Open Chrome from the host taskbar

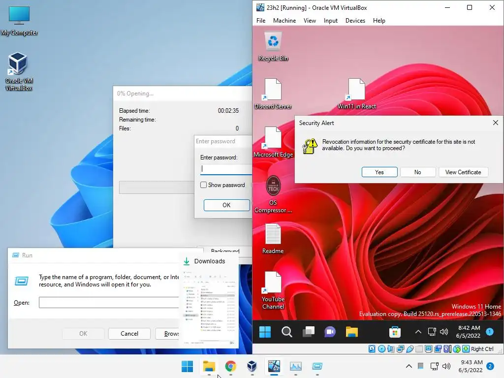click(x=230, y=366)
